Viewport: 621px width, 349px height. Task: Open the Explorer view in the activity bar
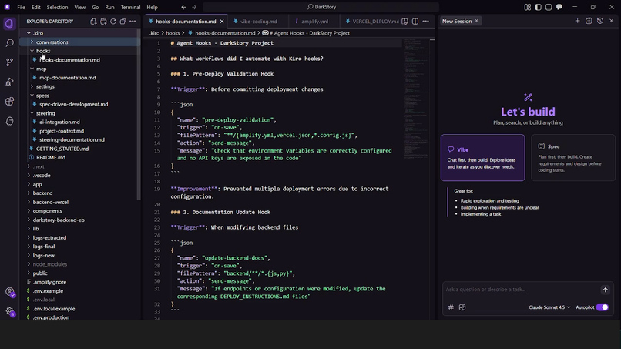[x=9, y=24]
